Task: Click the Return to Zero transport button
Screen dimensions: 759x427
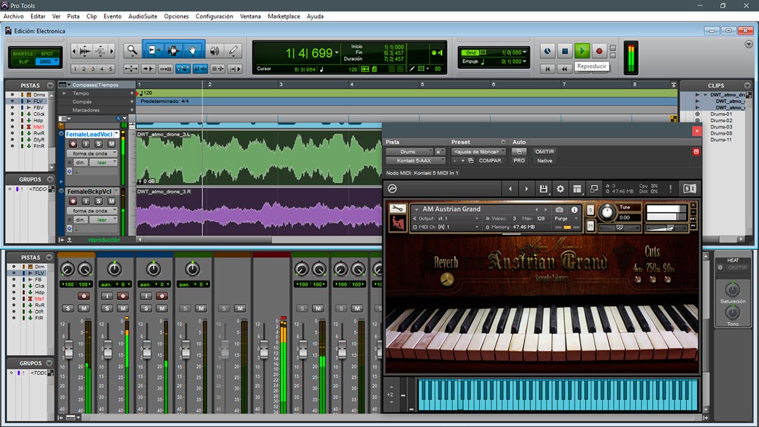Action: (548, 68)
